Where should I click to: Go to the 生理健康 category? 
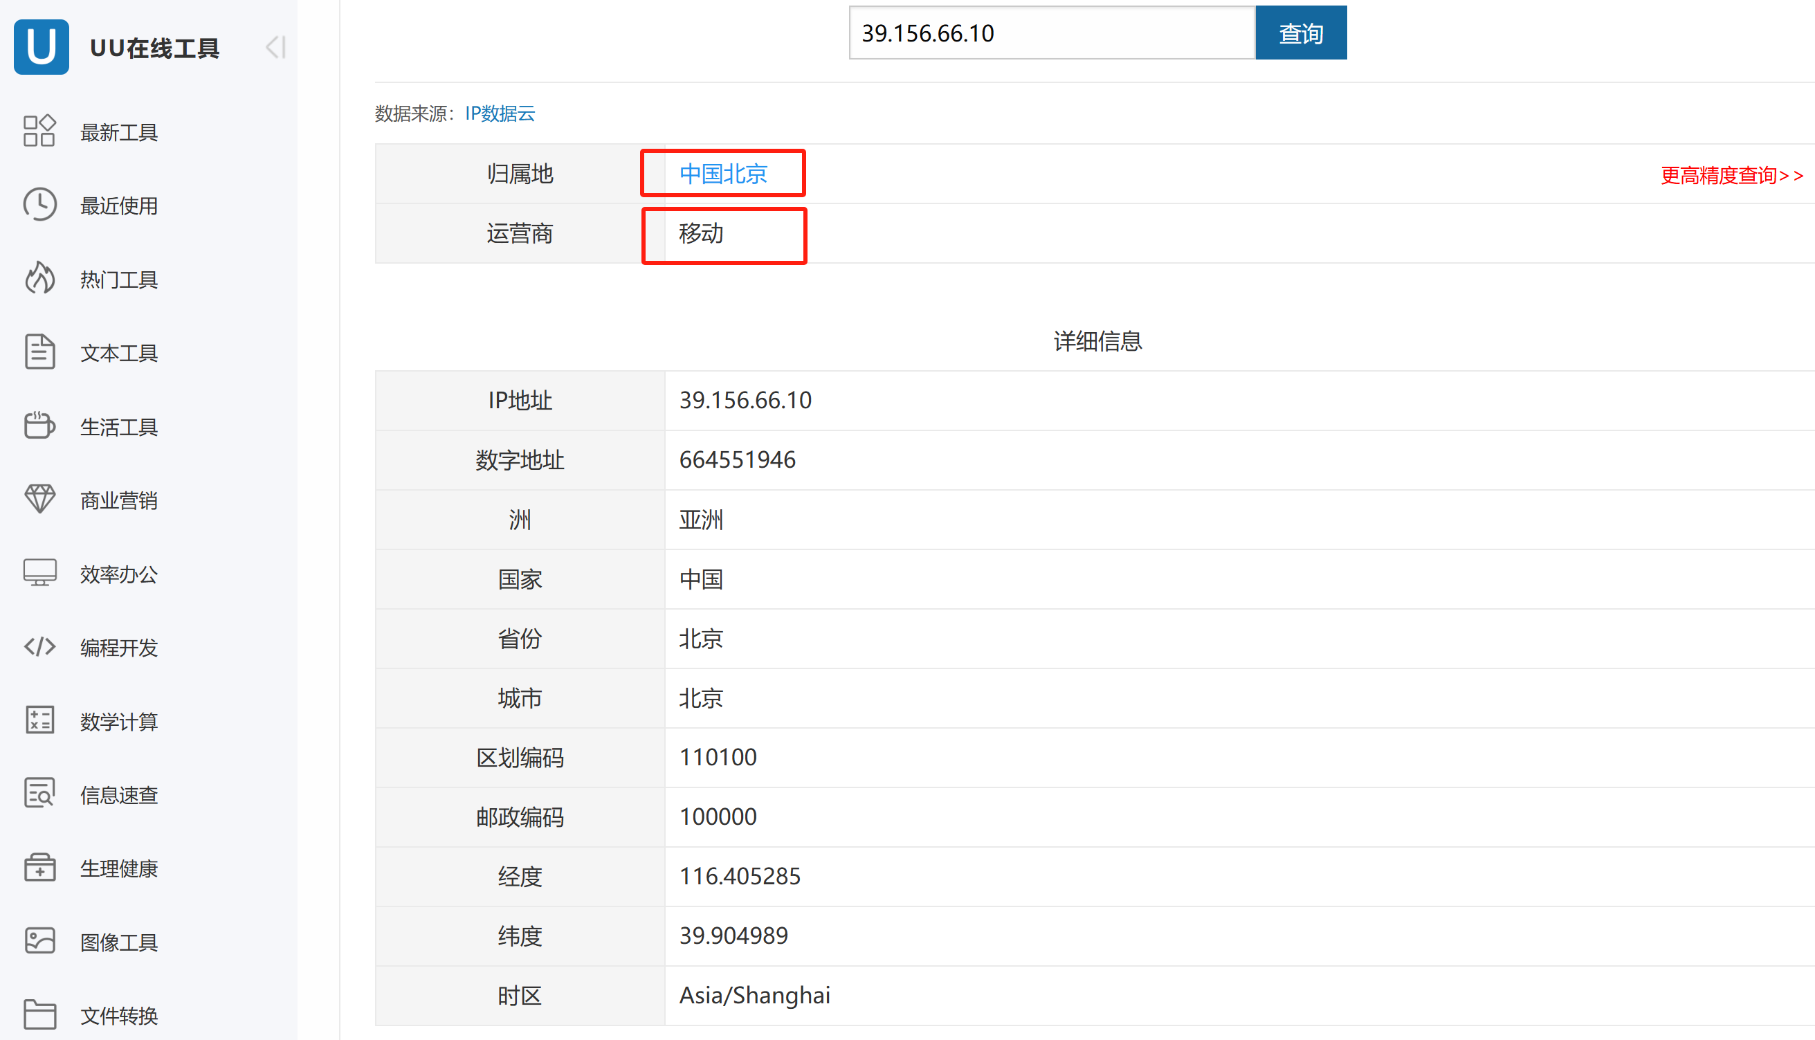(x=118, y=868)
